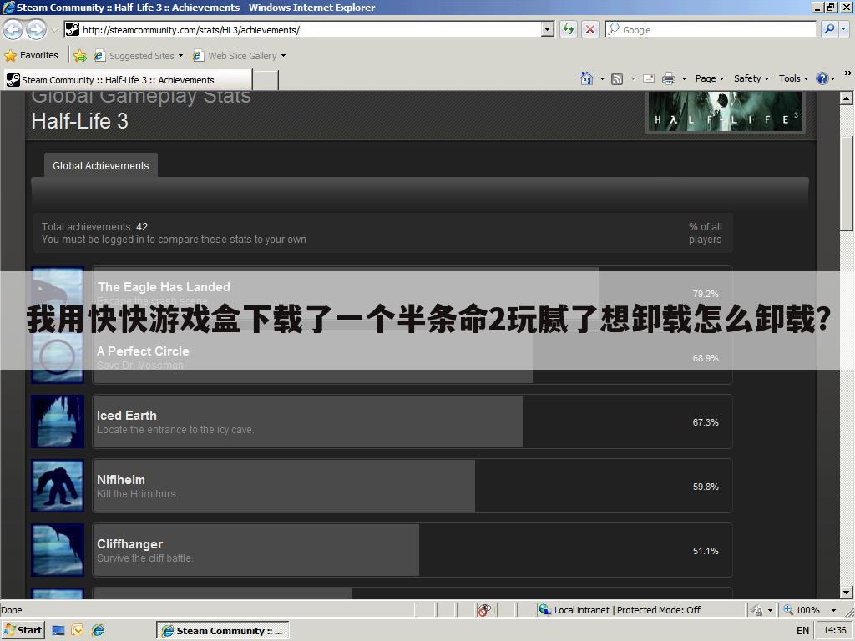Image resolution: width=855 pixels, height=641 pixels.
Task: Click the Back navigation arrow
Action: (13, 29)
